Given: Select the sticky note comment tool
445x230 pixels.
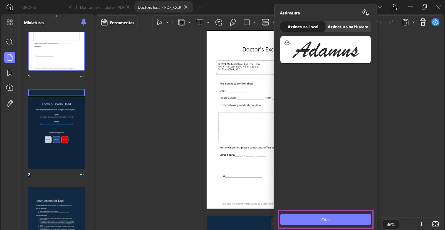Looking at the screenshot, I should point(219,23).
